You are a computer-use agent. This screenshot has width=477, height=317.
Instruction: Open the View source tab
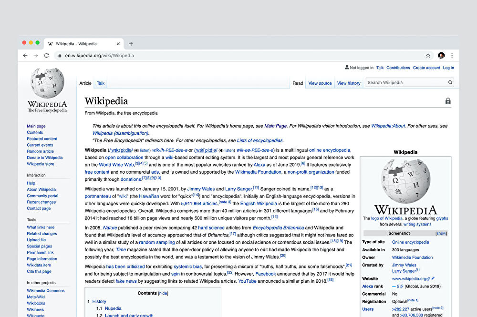click(320, 83)
